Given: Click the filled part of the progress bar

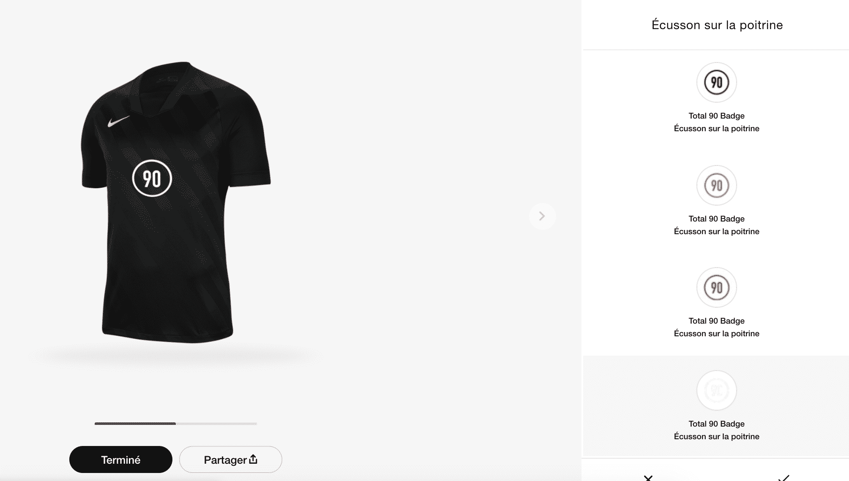Looking at the screenshot, I should tap(135, 423).
